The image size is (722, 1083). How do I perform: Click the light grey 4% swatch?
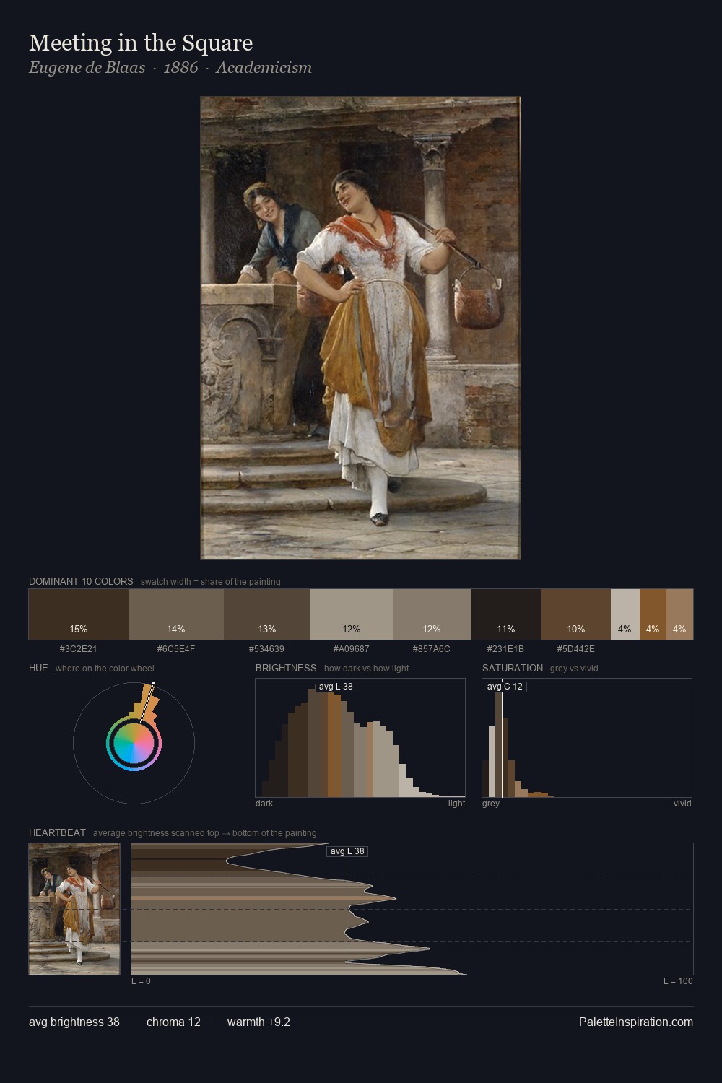point(625,614)
